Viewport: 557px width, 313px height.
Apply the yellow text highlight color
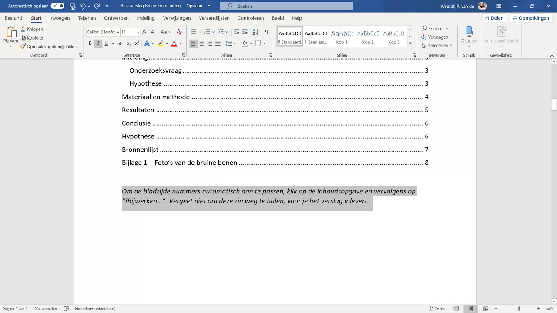tap(161, 43)
